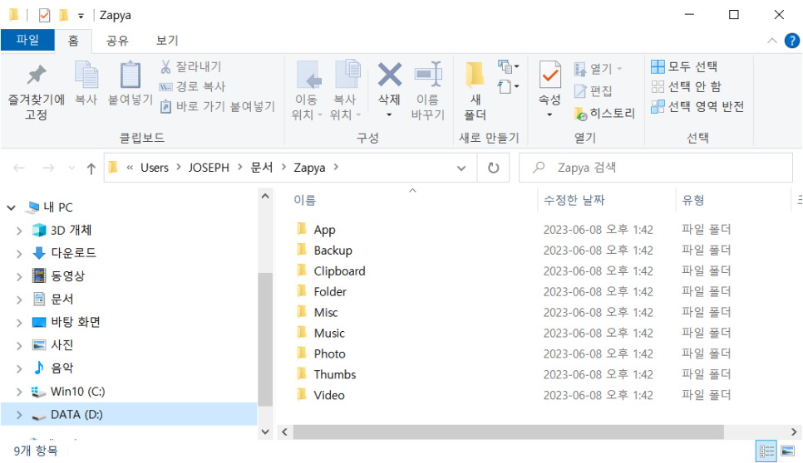Click the Paste (붙여넣기) clipboard icon

[130, 75]
